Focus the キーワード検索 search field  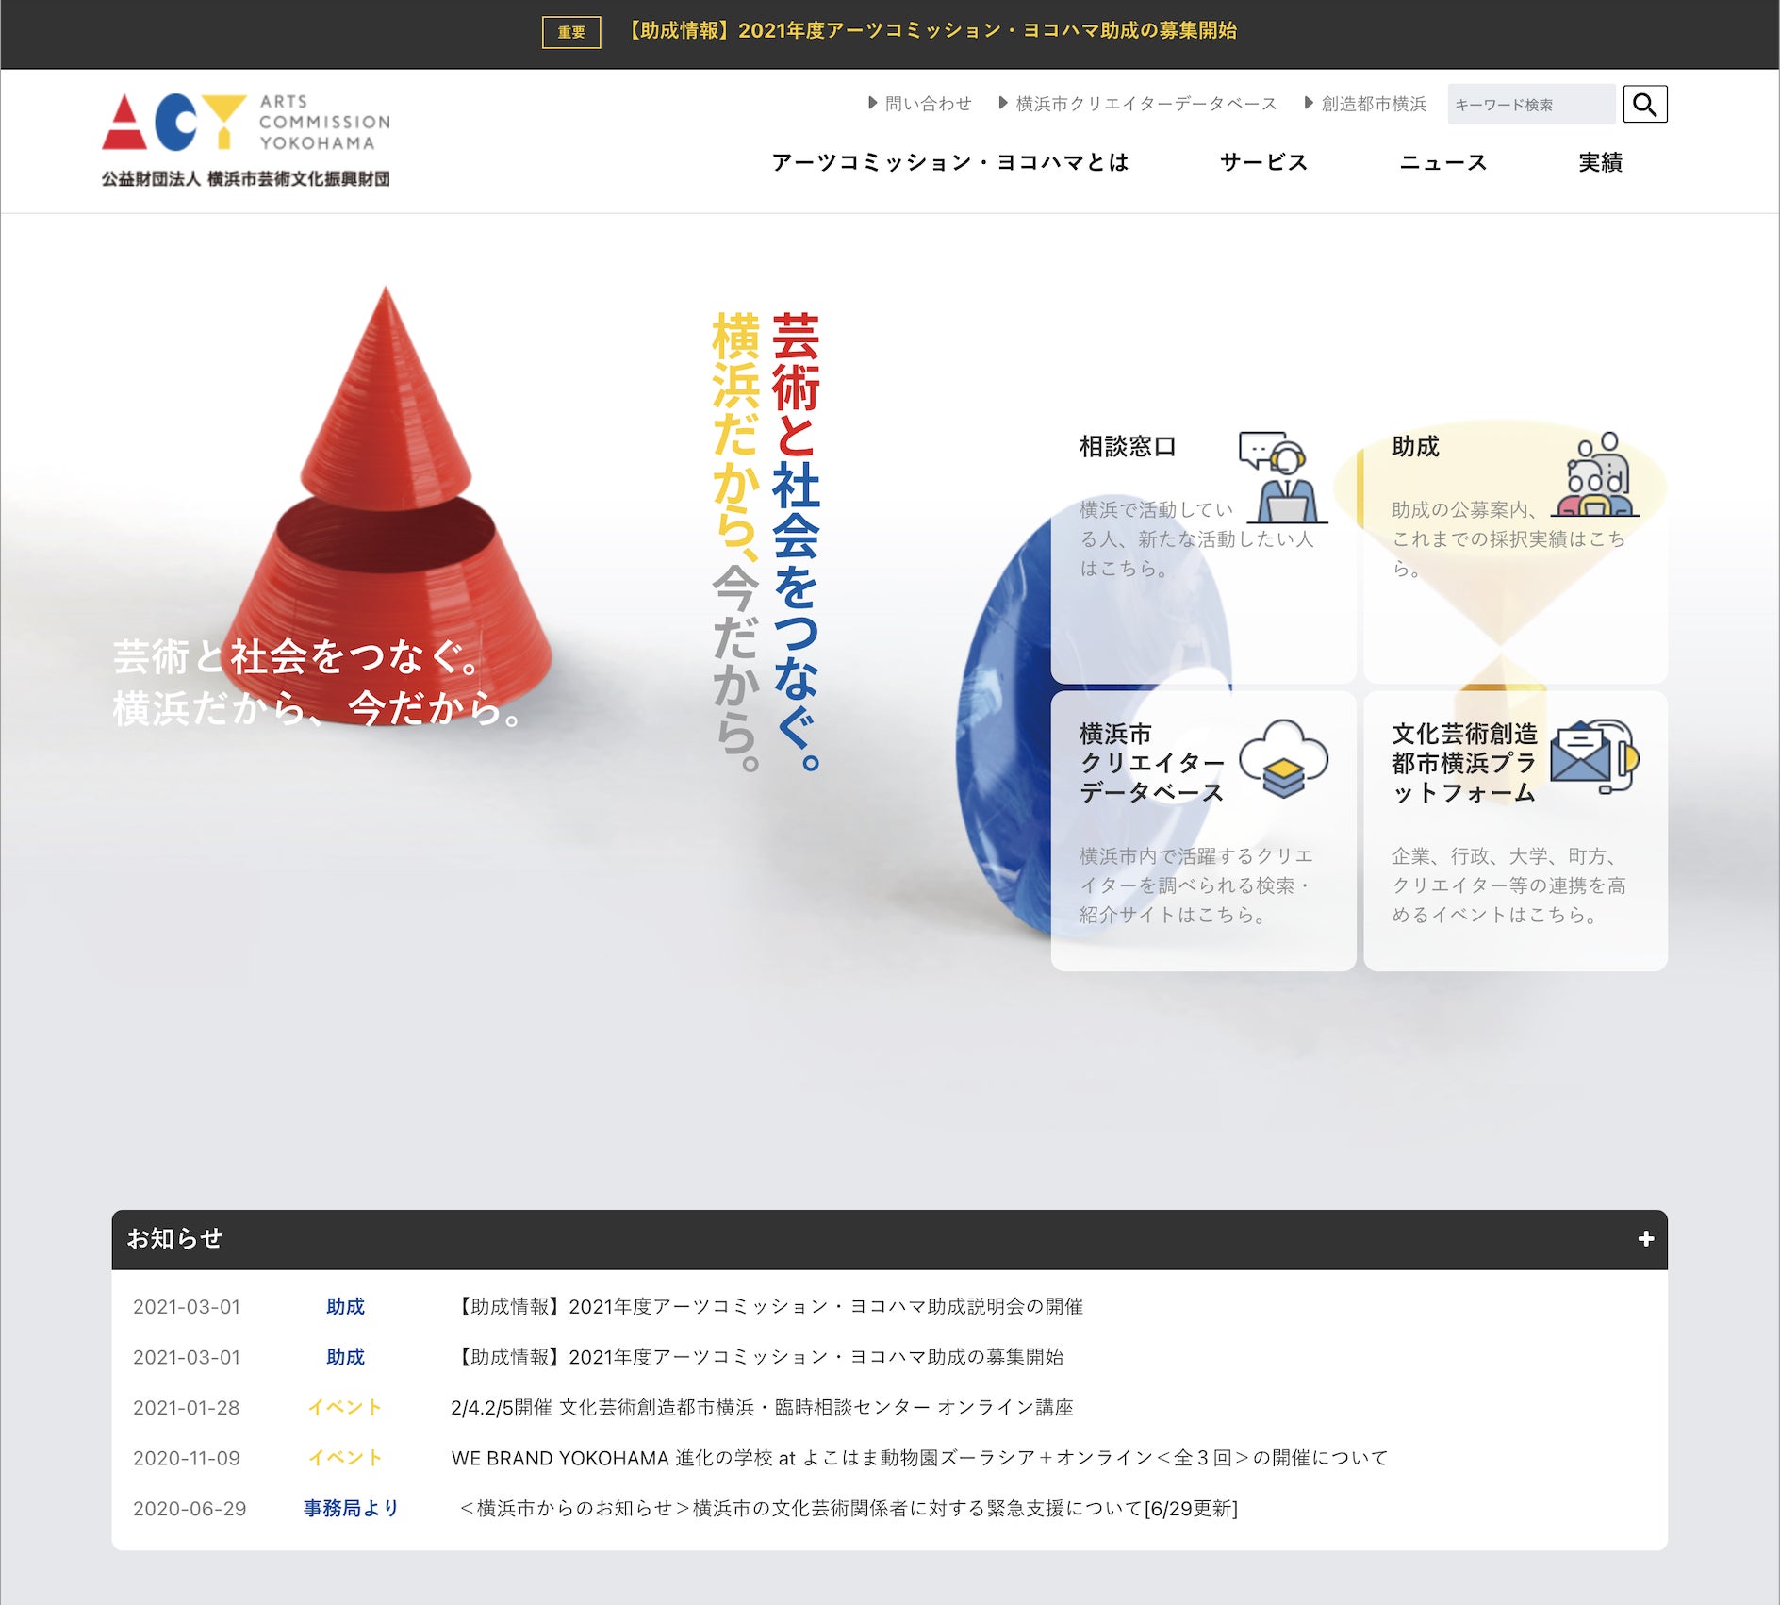click(1530, 105)
